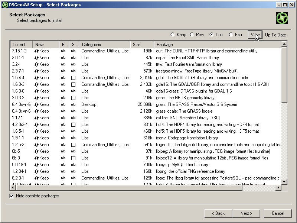This screenshot has height=223, width=297.
Task: Click the grass package description text
Action: click(196, 104)
